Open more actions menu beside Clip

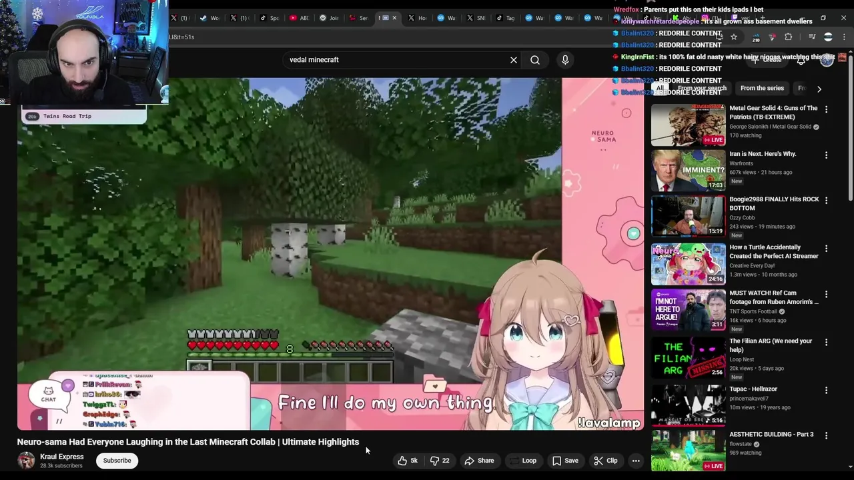click(636, 461)
